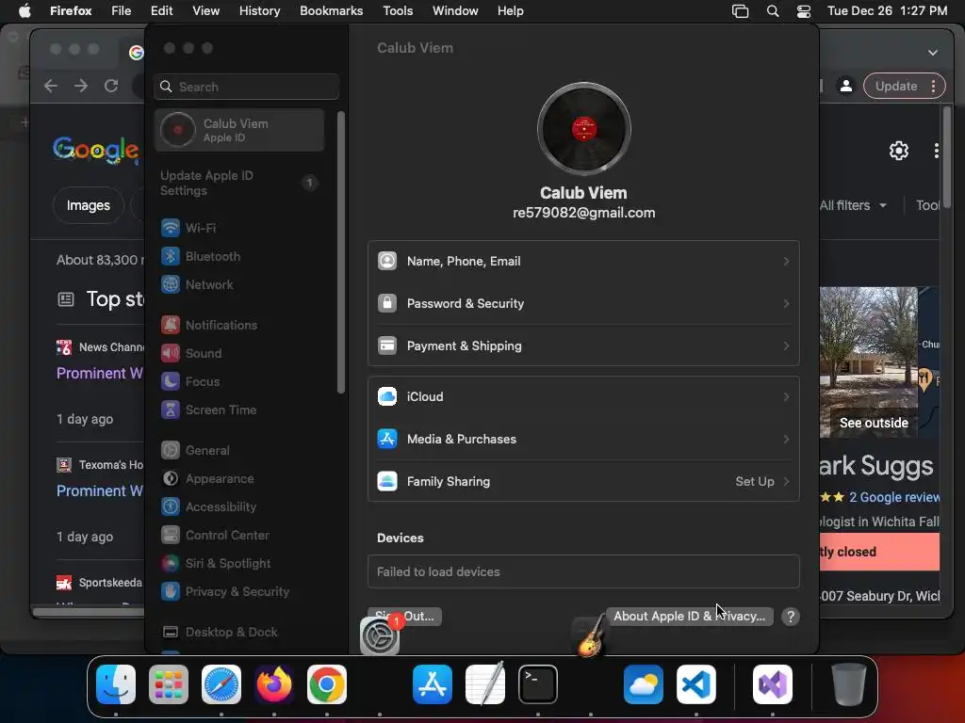Open Google Chrome from the Dock

[327, 684]
